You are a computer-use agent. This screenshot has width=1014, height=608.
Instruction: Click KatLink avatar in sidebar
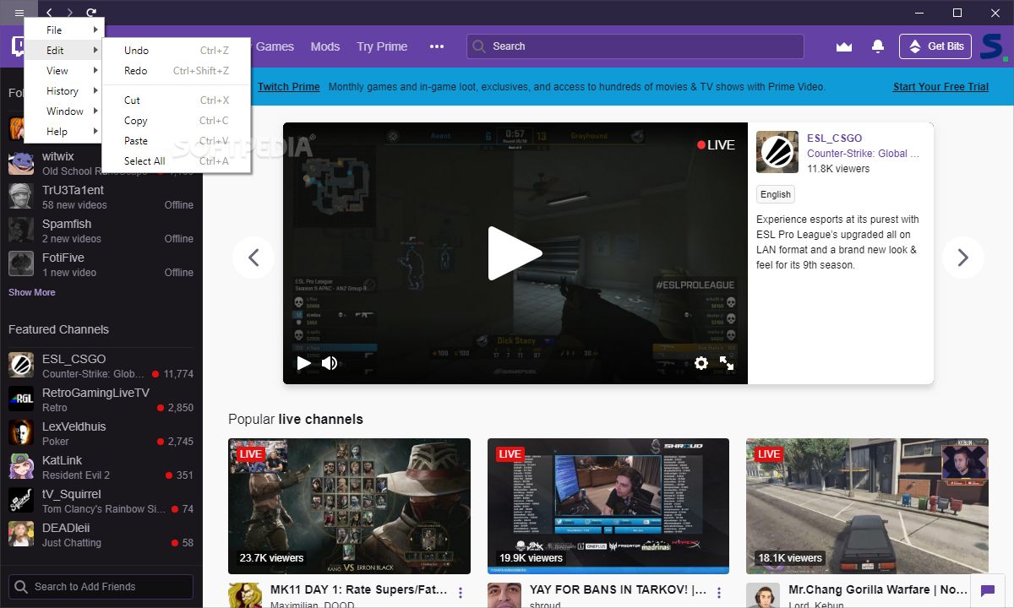point(21,466)
